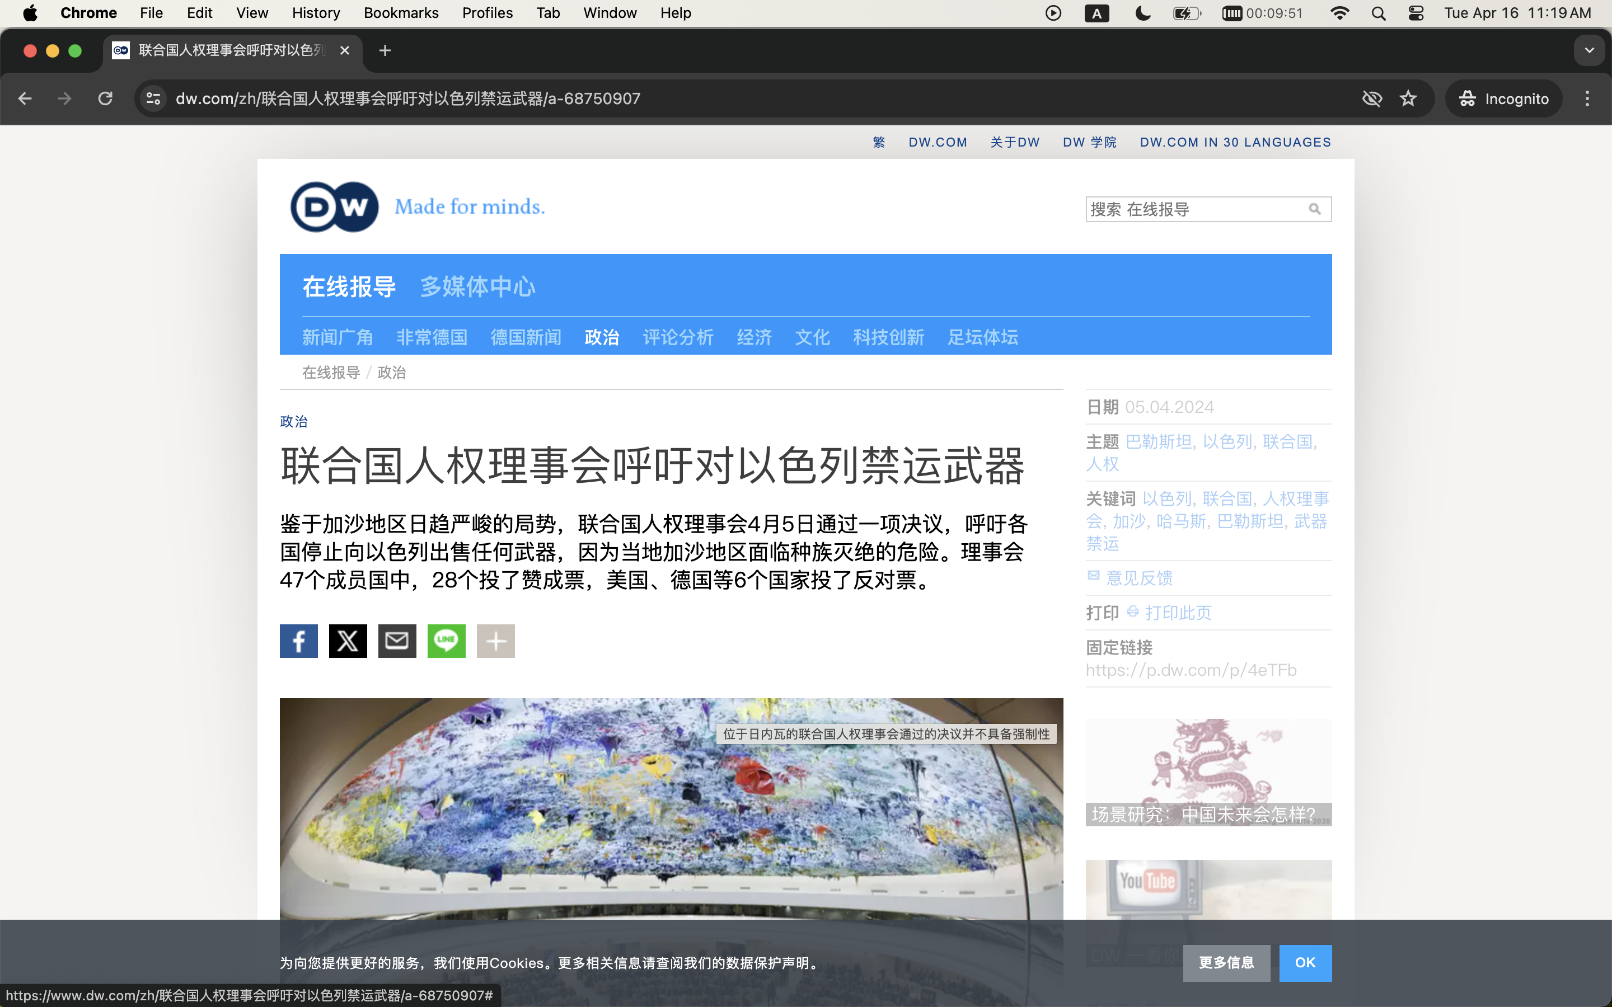
Task: Open 德国新闻 navigation item
Action: [526, 337]
